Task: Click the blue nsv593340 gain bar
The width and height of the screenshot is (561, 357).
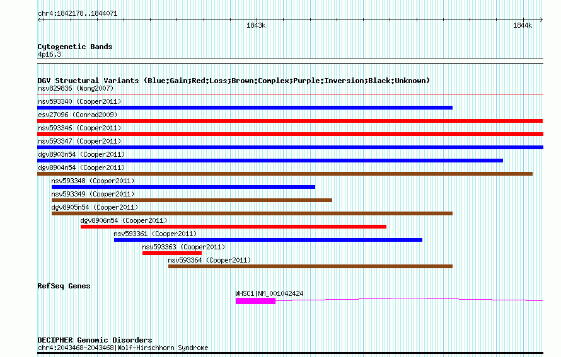Action: pos(245,108)
